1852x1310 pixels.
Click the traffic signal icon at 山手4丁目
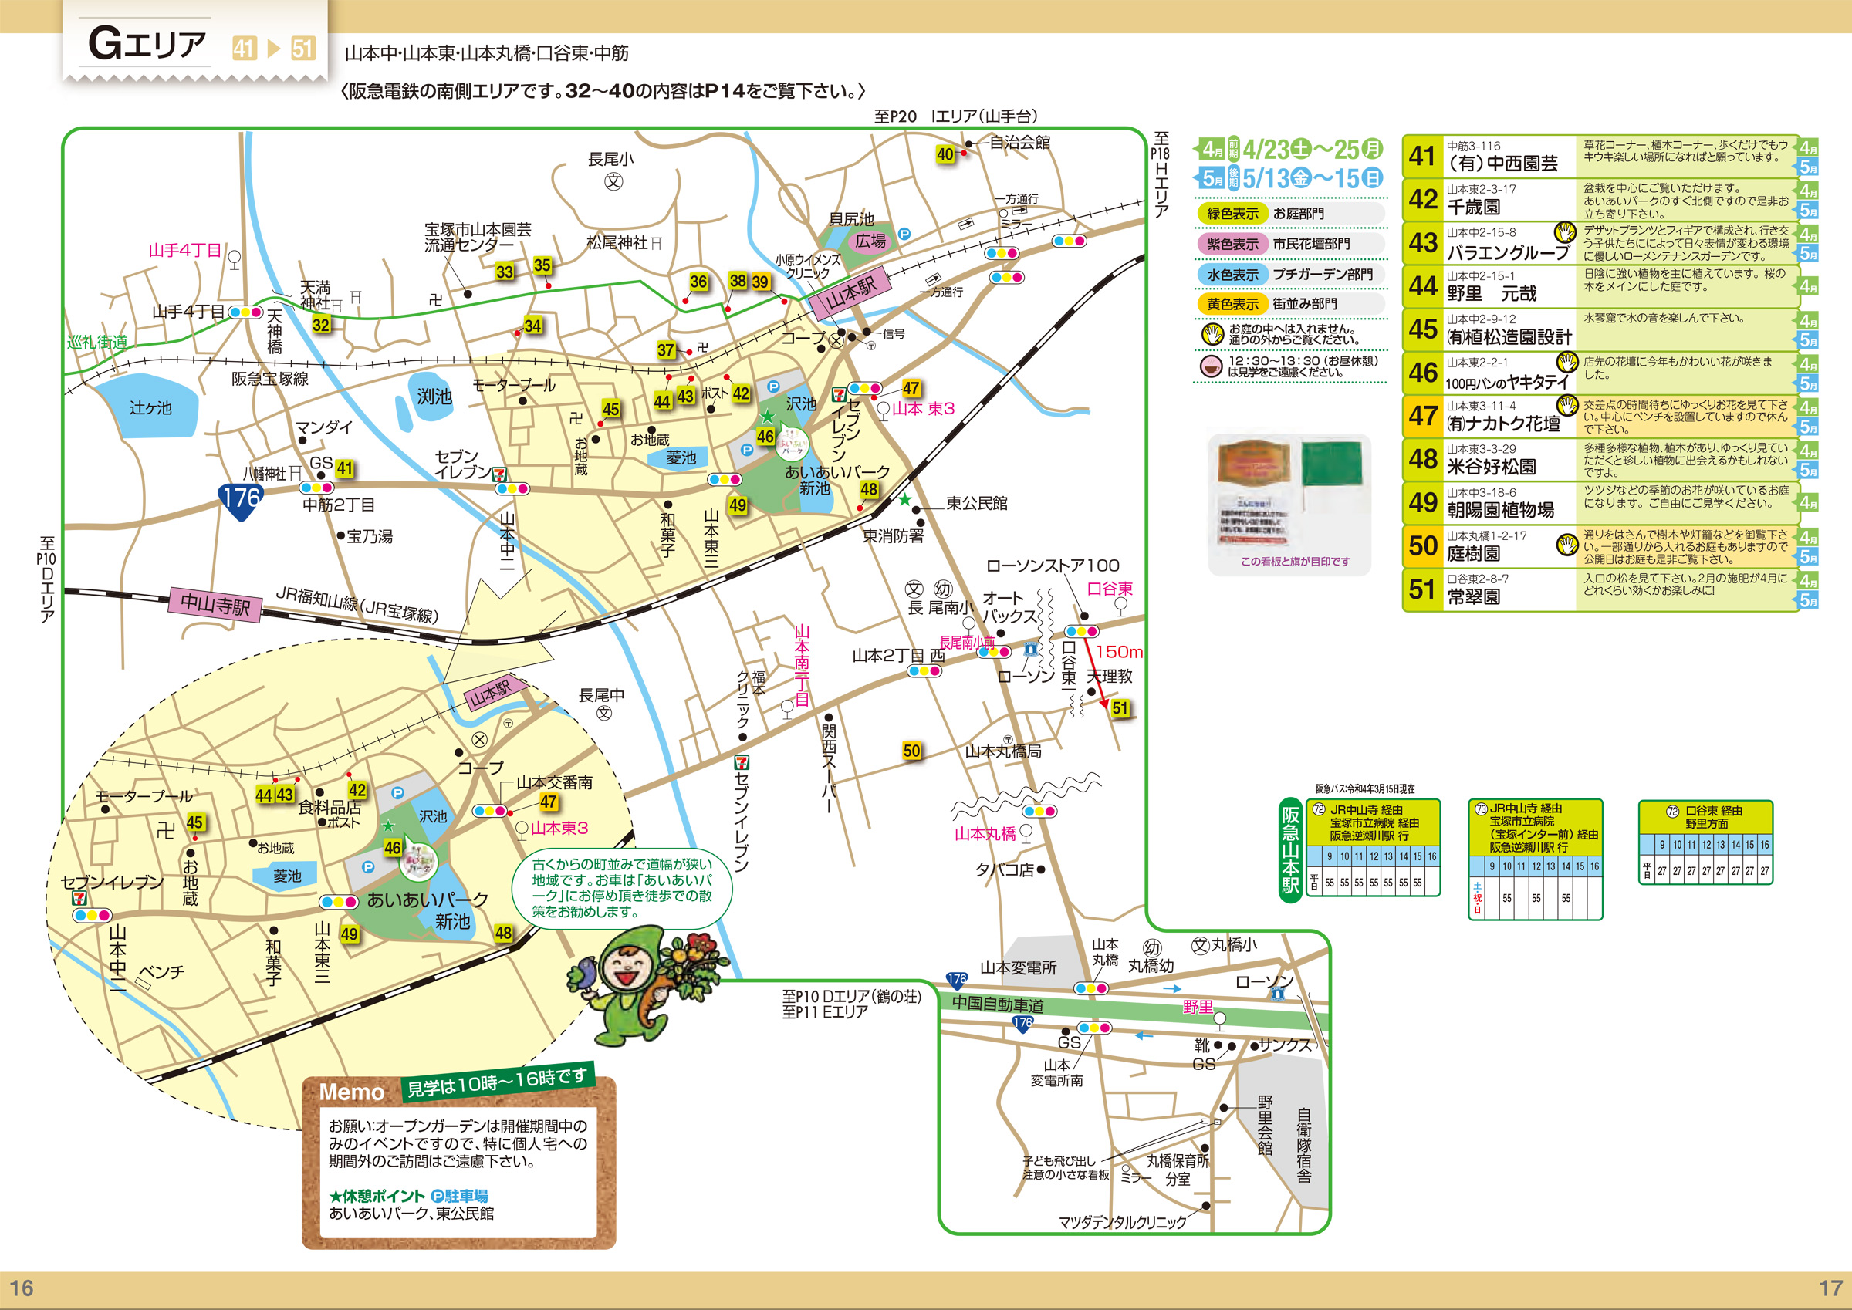[x=246, y=312]
